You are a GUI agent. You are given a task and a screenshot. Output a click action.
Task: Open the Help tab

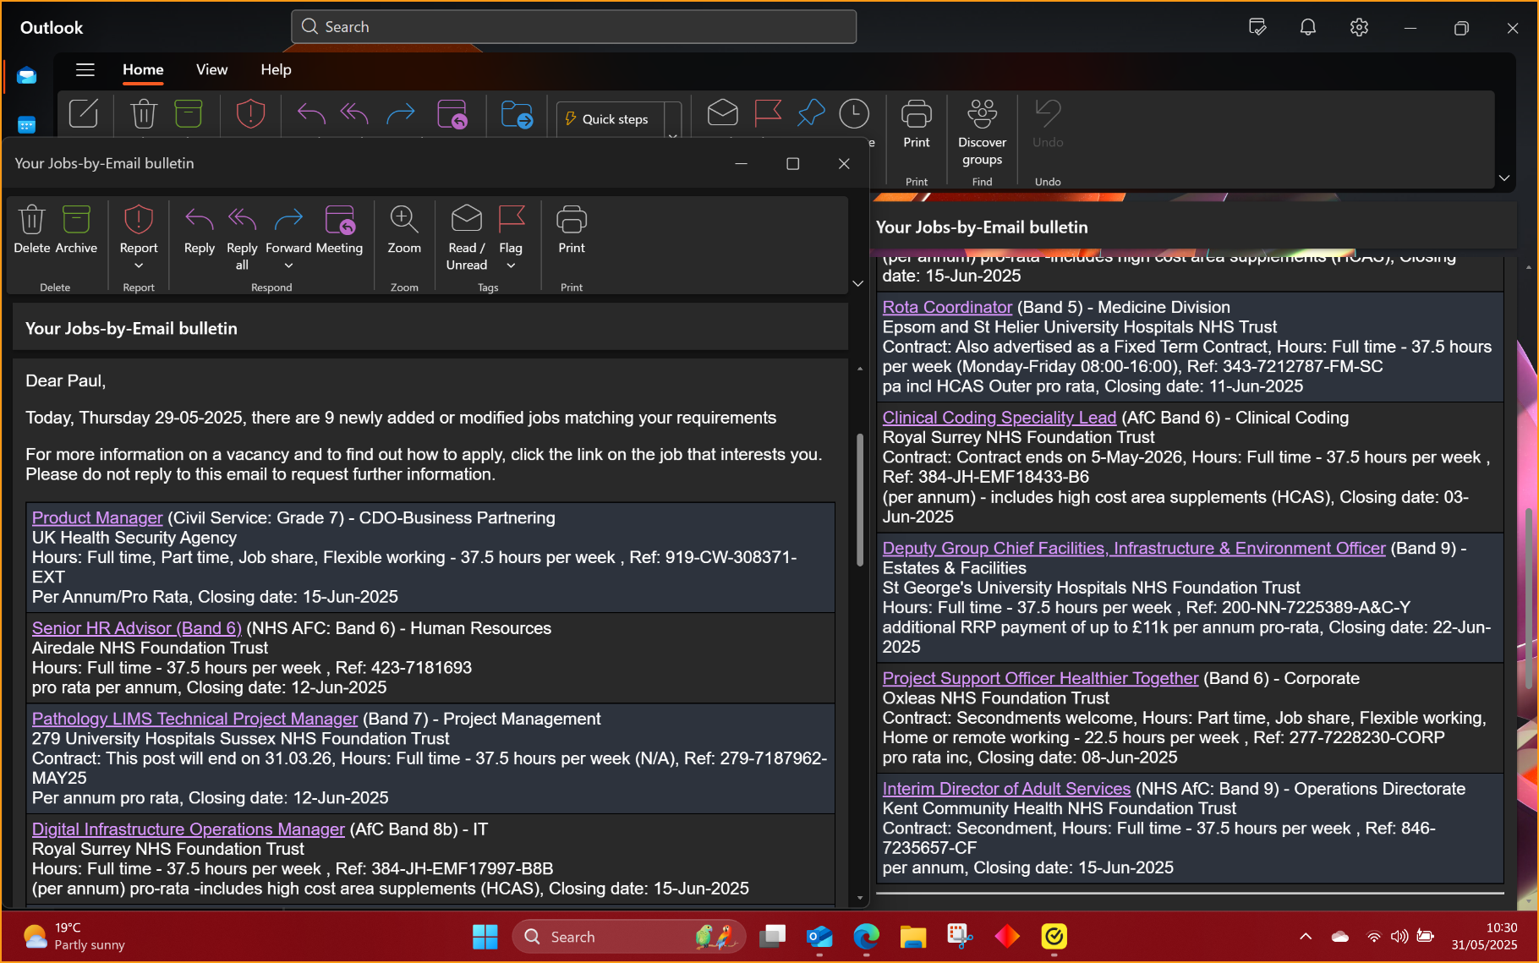[x=276, y=69]
